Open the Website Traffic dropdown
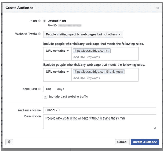This screenshot has height=152, width=164. [83, 34]
